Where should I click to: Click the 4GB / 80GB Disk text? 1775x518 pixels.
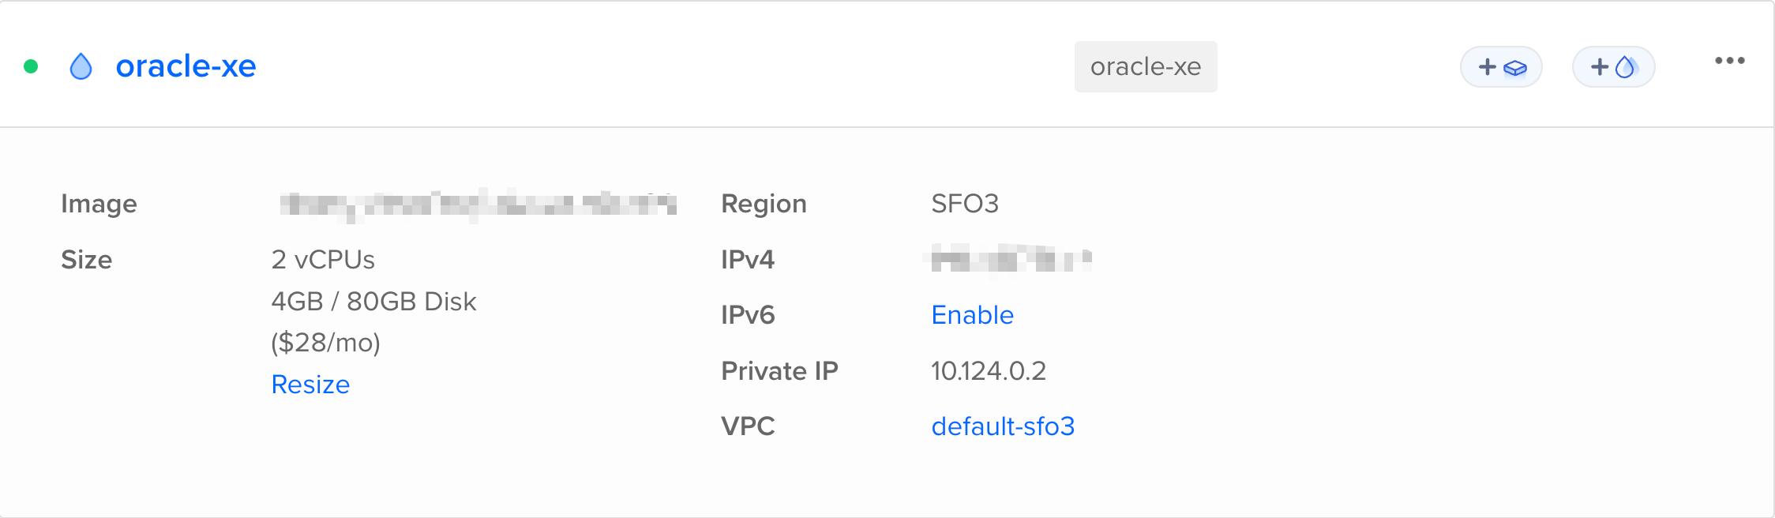click(373, 302)
